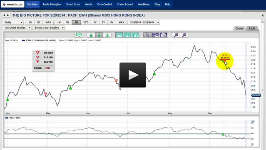Select the 3M time range button

point(67,22)
